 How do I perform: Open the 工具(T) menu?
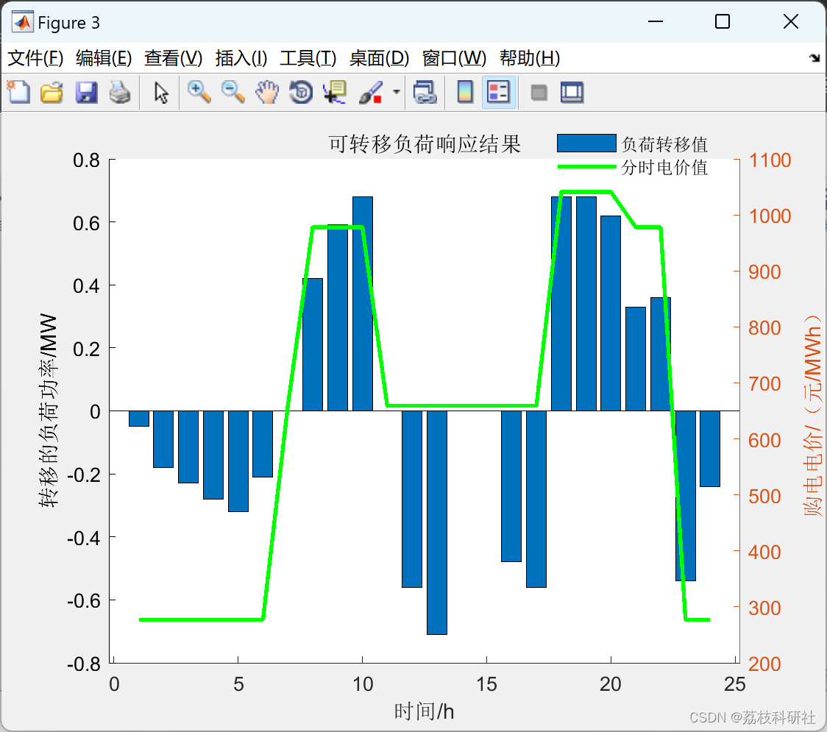tap(308, 58)
